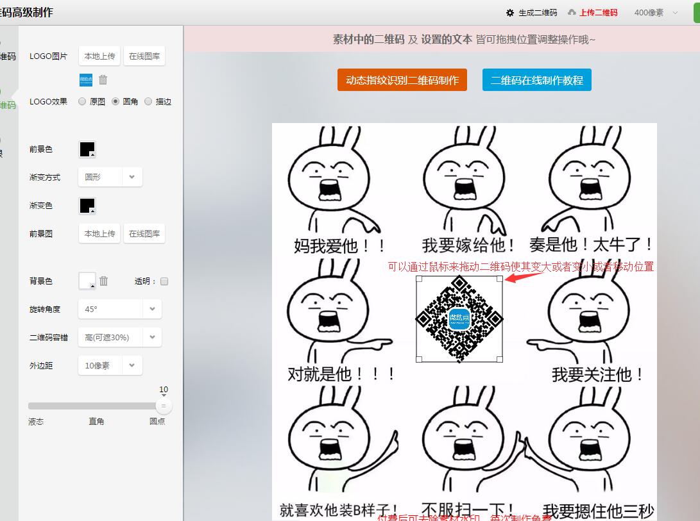Clear 背景色 using its trash icon

(x=103, y=281)
